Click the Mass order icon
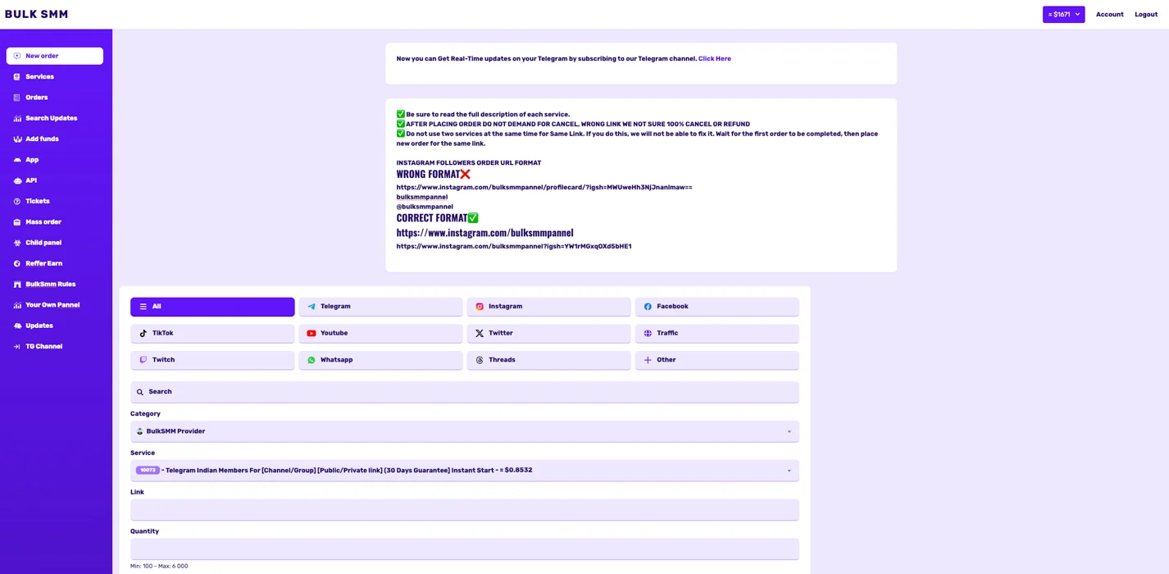Screen dimensions: 1169x574 [x=16, y=222]
